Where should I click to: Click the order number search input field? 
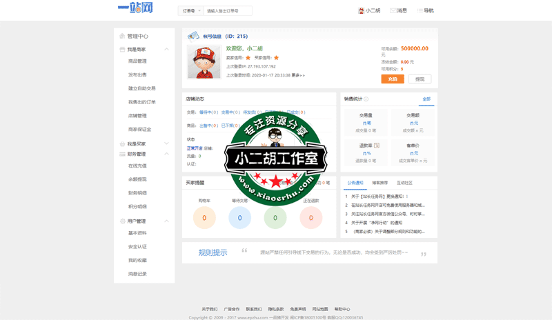(228, 11)
